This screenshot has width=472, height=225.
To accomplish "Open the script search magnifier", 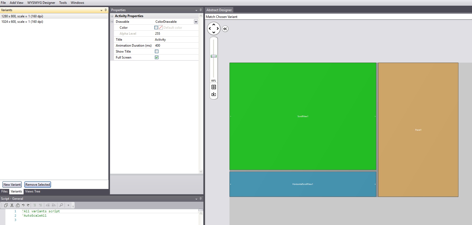I will point(61,205).
